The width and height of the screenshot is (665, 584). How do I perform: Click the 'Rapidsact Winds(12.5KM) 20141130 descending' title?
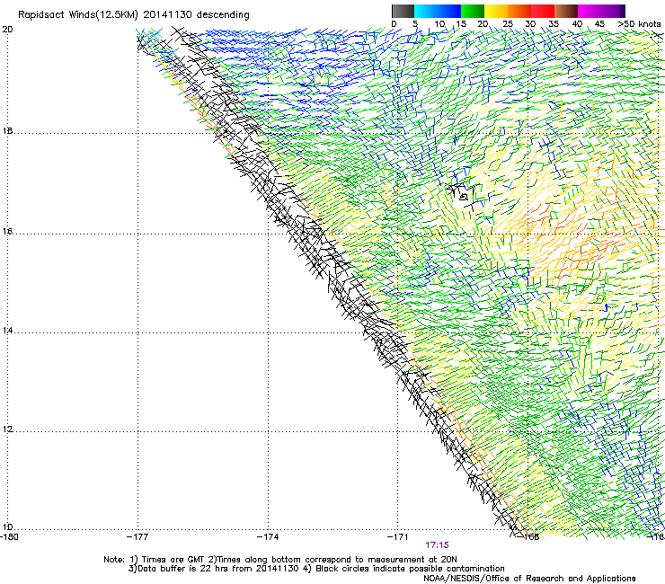pos(134,15)
